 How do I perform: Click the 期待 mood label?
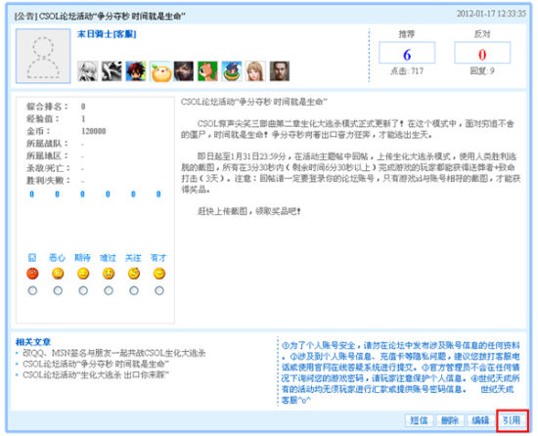point(83,258)
